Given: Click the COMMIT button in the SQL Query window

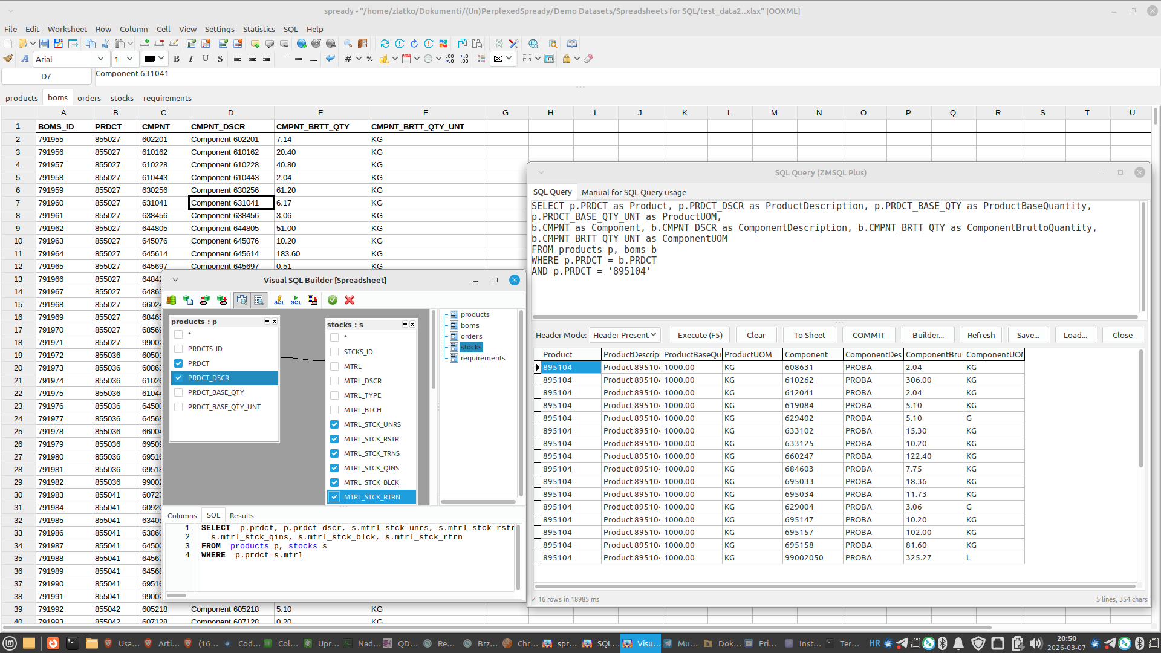Looking at the screenshot, I should pos(868,335).
